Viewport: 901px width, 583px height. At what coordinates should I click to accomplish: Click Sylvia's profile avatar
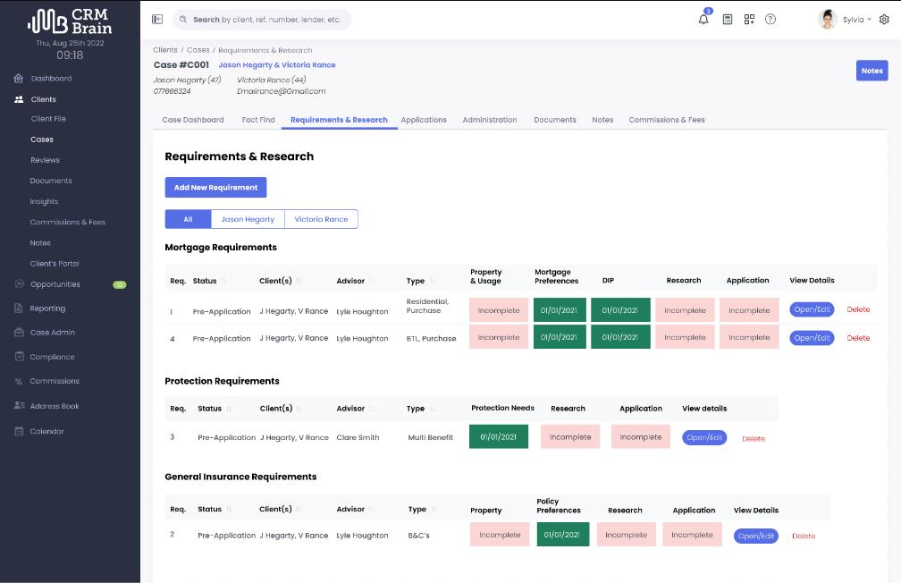click(x=828, y=19)
